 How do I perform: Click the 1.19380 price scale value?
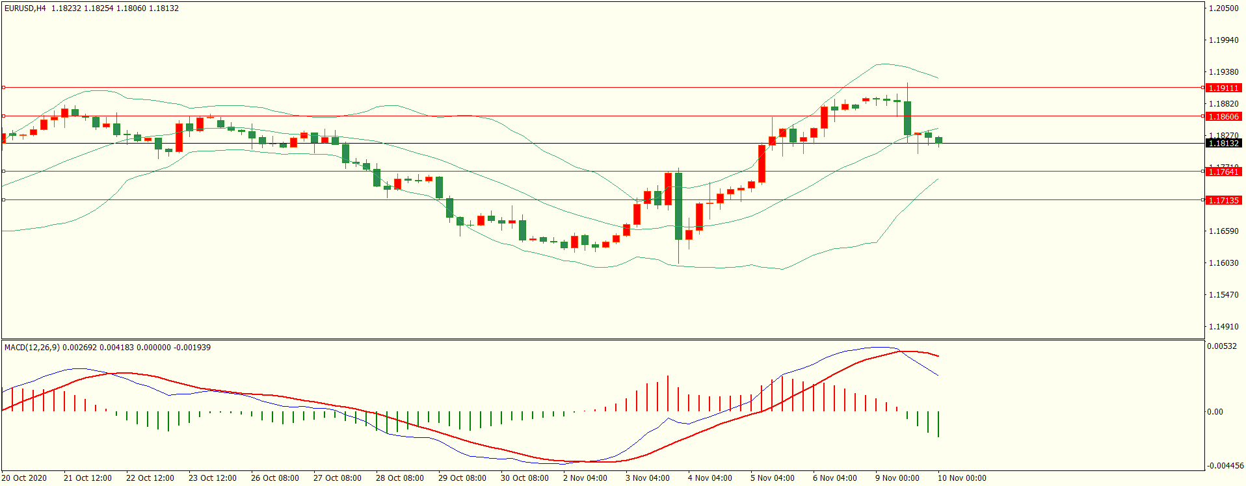tap(1223, 72)
